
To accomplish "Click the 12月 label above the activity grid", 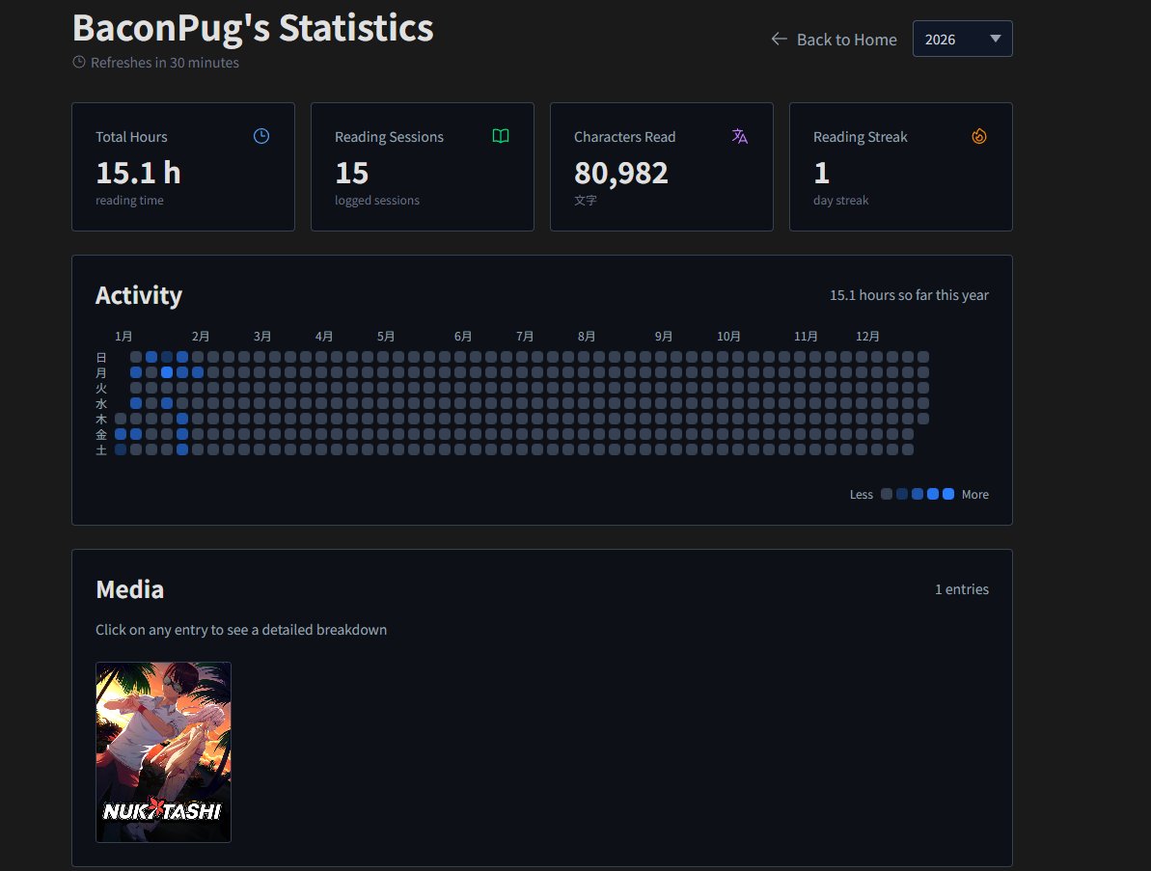I will pos(866,336).
